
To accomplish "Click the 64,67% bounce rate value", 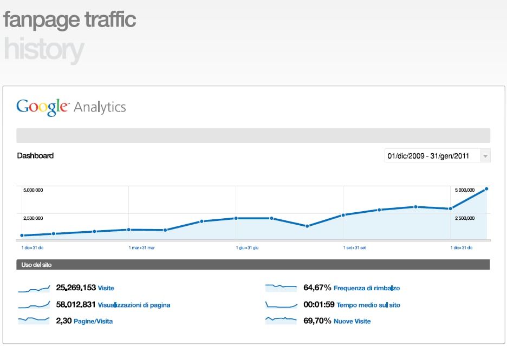I will point(317,288).
